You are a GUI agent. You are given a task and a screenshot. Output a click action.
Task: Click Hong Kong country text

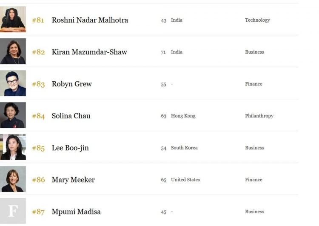[x=183, y=116]
